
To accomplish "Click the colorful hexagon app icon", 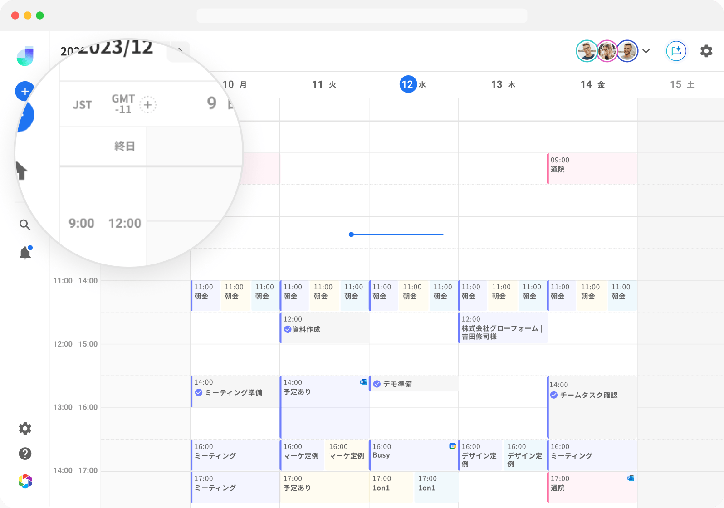I will (x=25, y=481).
